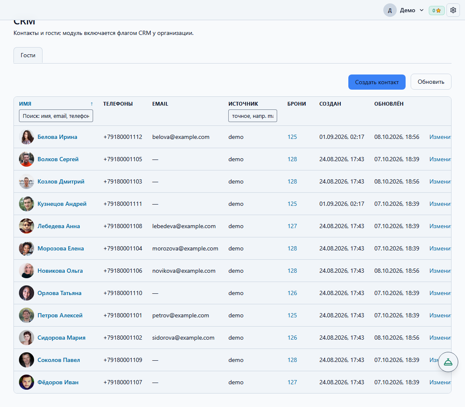The height and width of the screenshot is (407, 465).
Task: Open bookings count 128 for Козлов Дмитрий
Action: point(292,181)
